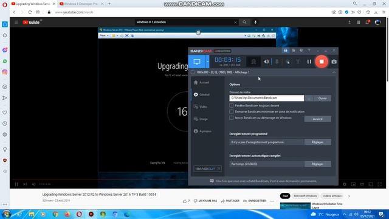The width and height of the screenshot is (389, 219).
Task: Click ENREGISTRER under the video
Action: pos(255,201)
